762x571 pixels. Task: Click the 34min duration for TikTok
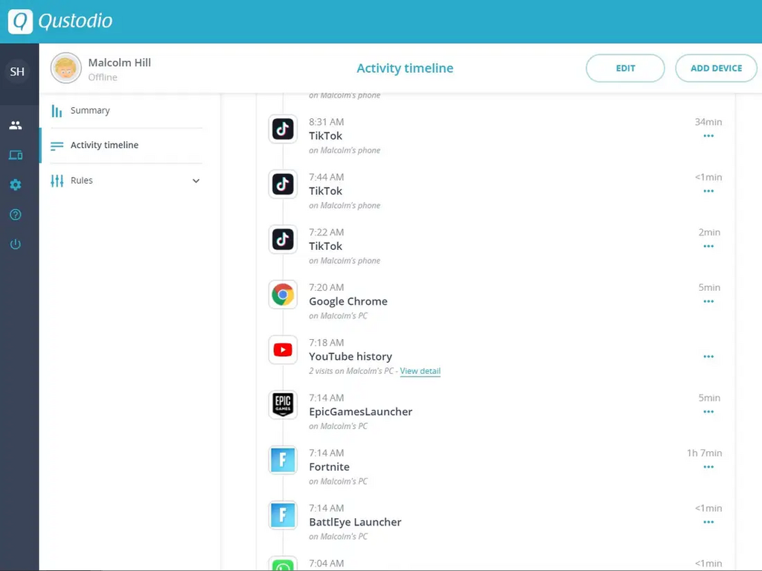708,122
